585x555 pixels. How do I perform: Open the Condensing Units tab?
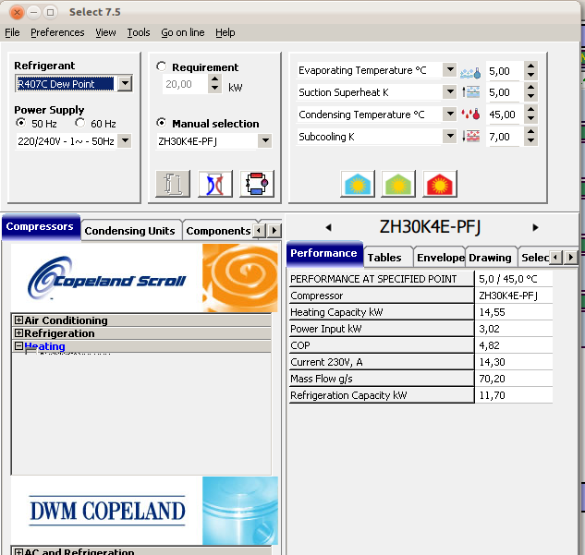129,231
